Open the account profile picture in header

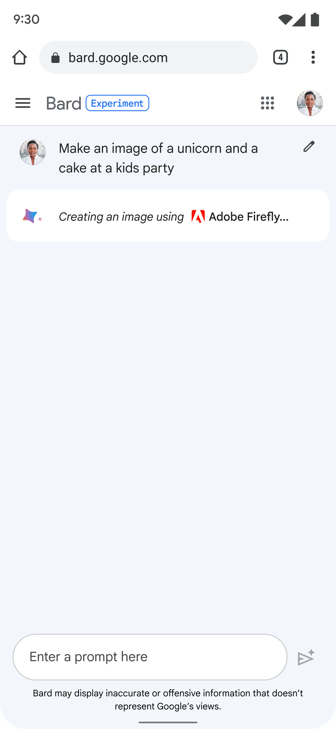[309, 103]
